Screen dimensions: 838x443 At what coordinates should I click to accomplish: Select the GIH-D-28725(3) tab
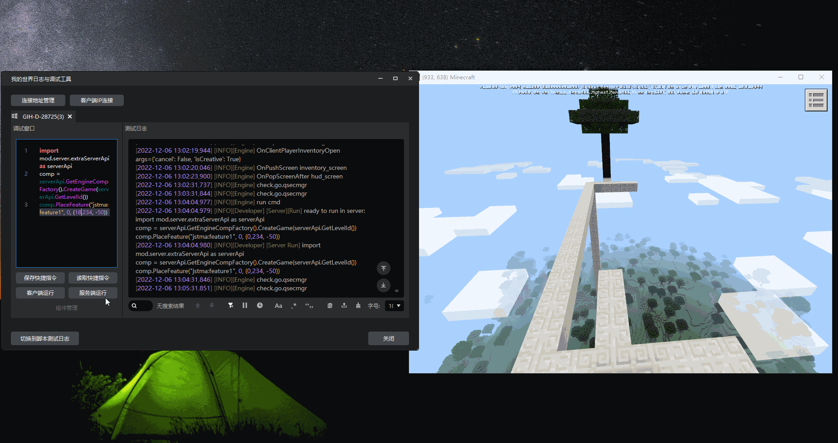[43, 116]
